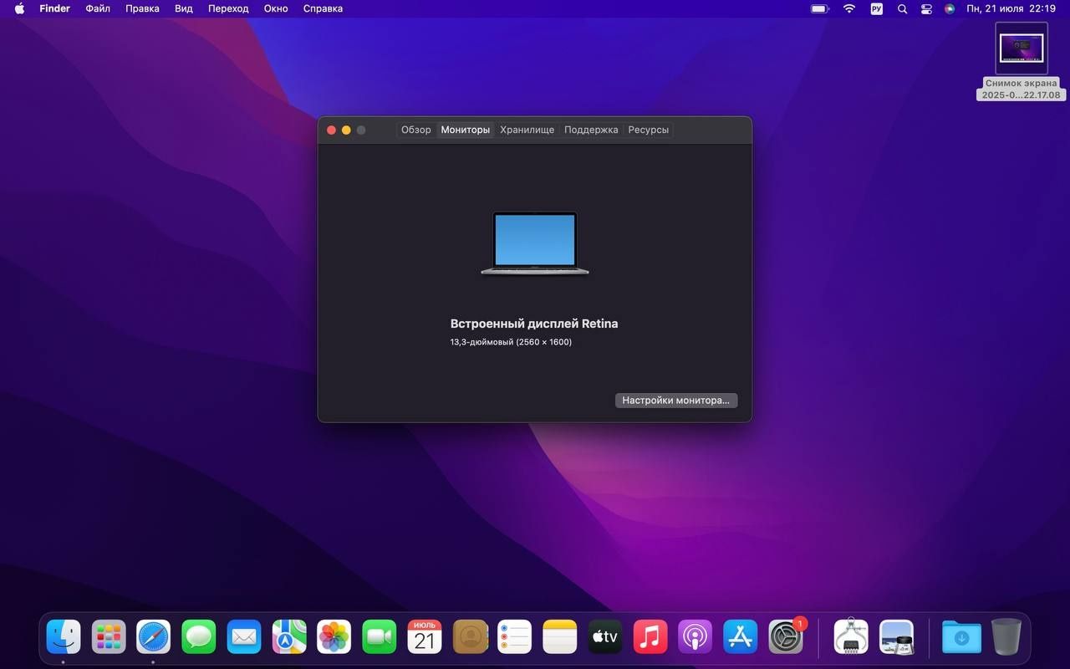Open the Файл menu
1070x669 pixels.
point(98,8)
